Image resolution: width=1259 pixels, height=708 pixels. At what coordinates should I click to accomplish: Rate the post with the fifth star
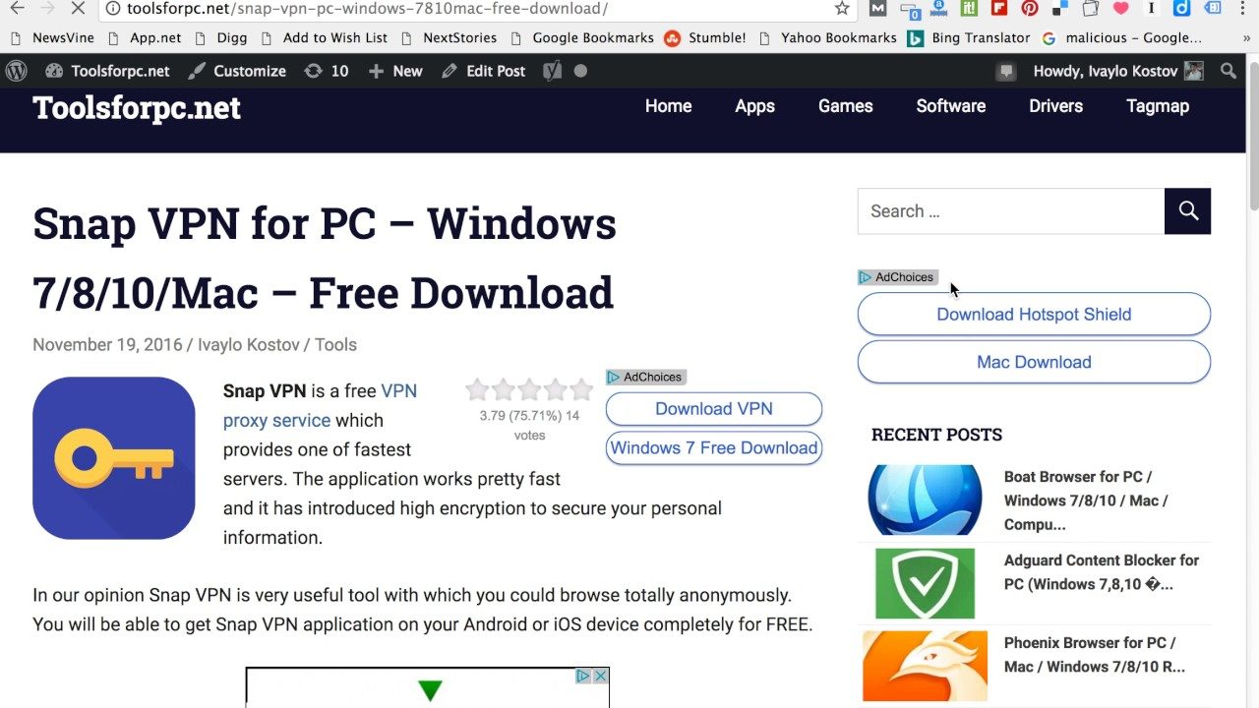[x=581, y=390]
